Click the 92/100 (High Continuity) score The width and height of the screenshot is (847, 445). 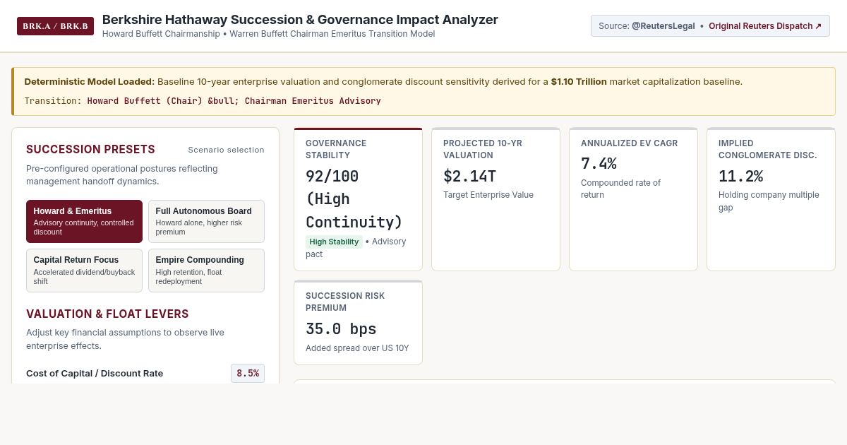(x=354, y=199)
